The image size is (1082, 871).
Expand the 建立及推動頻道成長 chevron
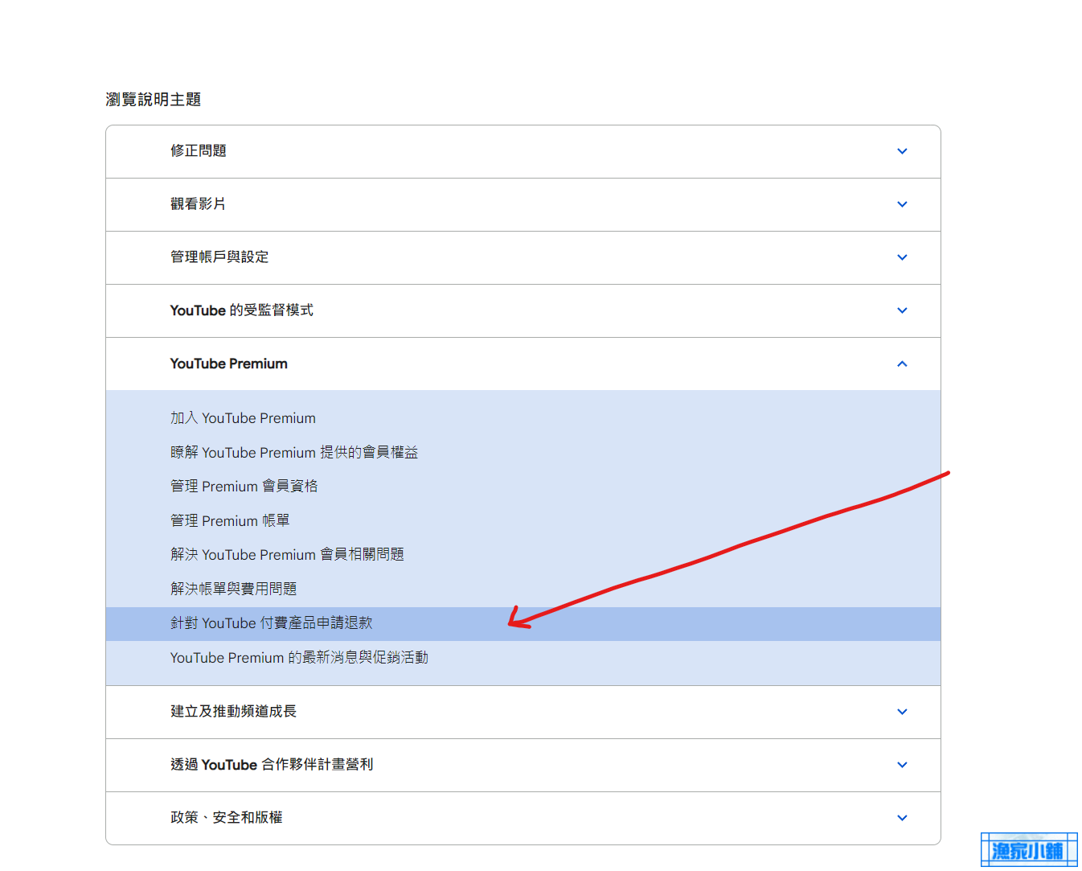point(902,712)
